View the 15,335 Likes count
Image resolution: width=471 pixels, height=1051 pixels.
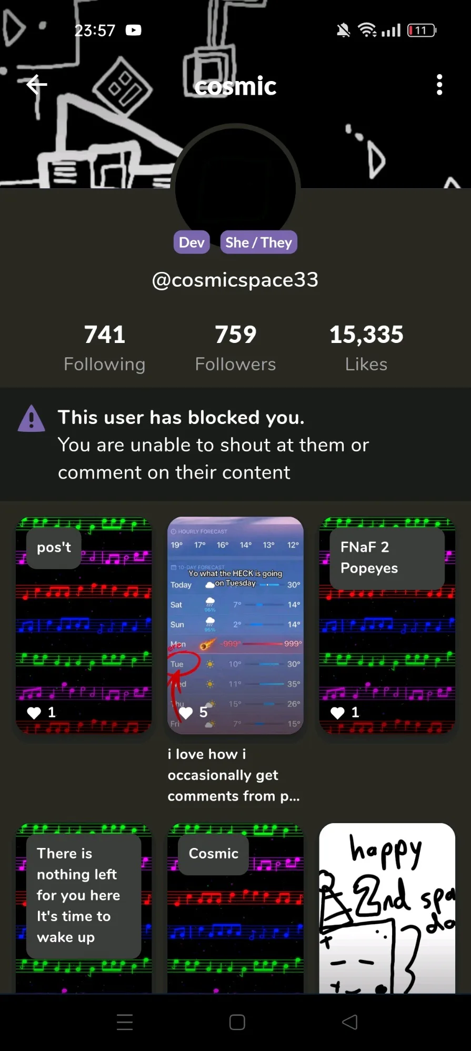[x=366, y=348]
